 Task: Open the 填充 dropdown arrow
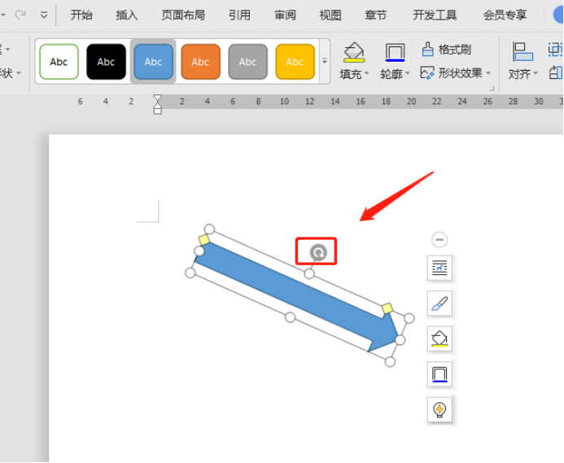[366, 74]
